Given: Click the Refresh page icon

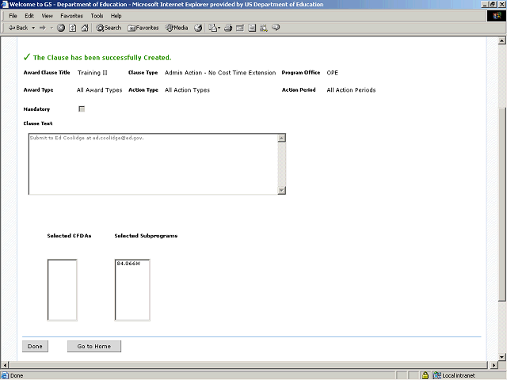Looking at the screenshot, I should point(73,28).
